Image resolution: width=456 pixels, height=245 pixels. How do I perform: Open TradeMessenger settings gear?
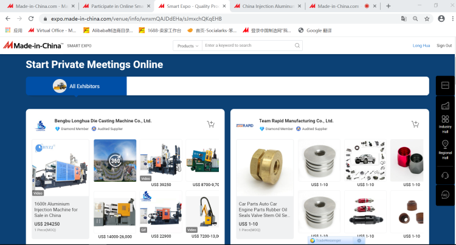[359, 241]
